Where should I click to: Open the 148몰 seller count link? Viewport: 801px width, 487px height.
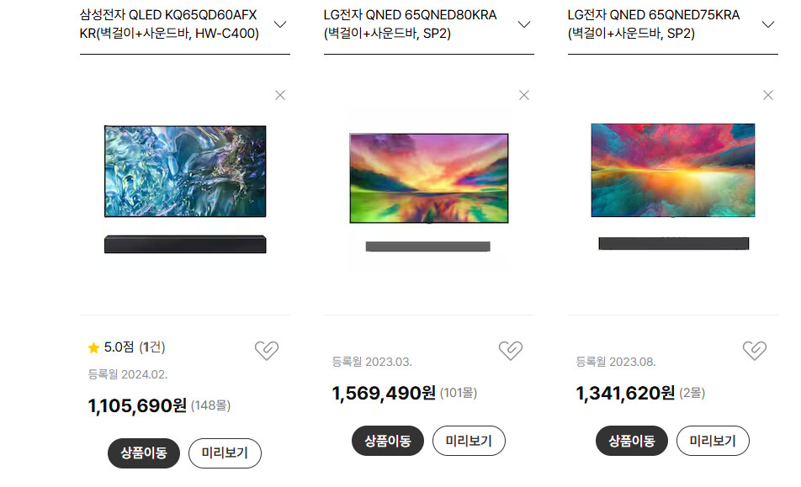210,405
